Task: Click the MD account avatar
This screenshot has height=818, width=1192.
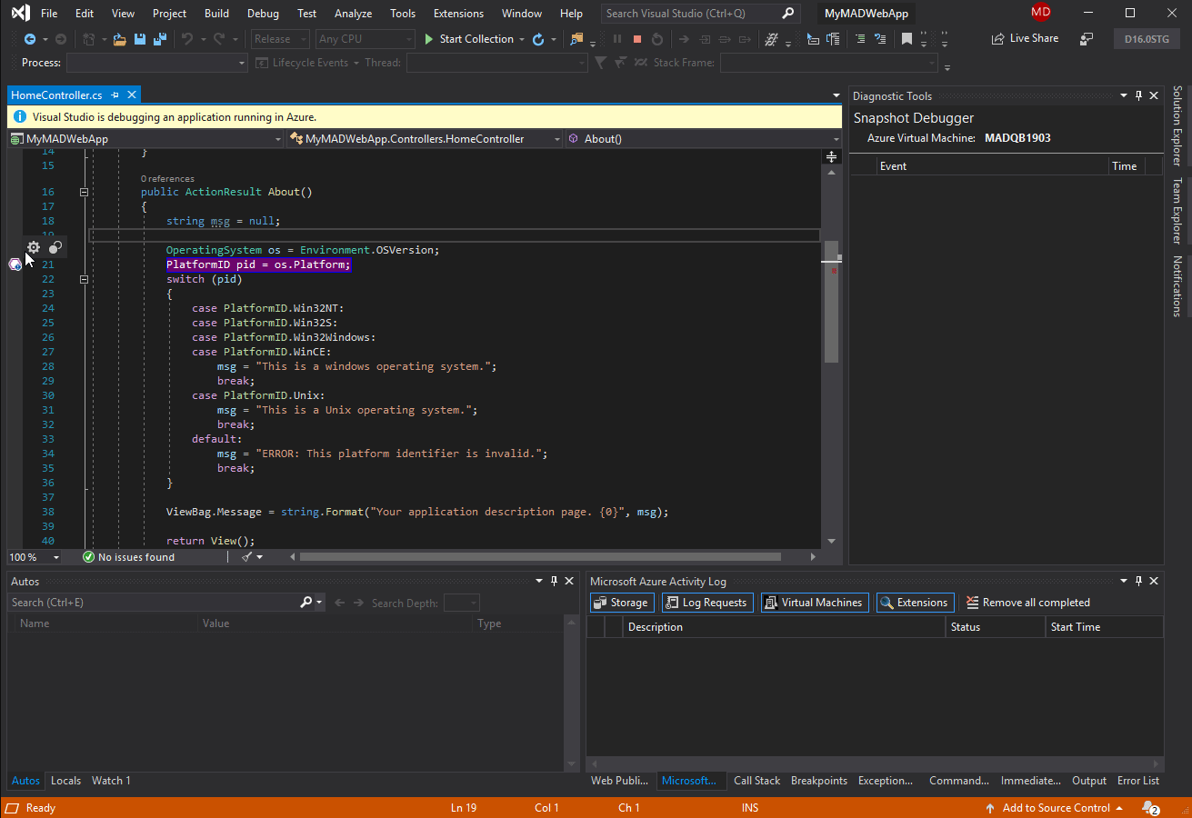Action: pos(1040,12)
